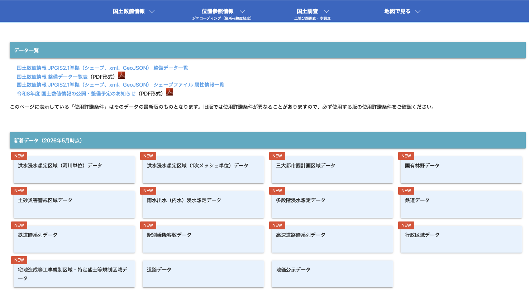Click the データ一覧 section header
The height and width of the screenshot is (307, 529).
pos(268,50)
